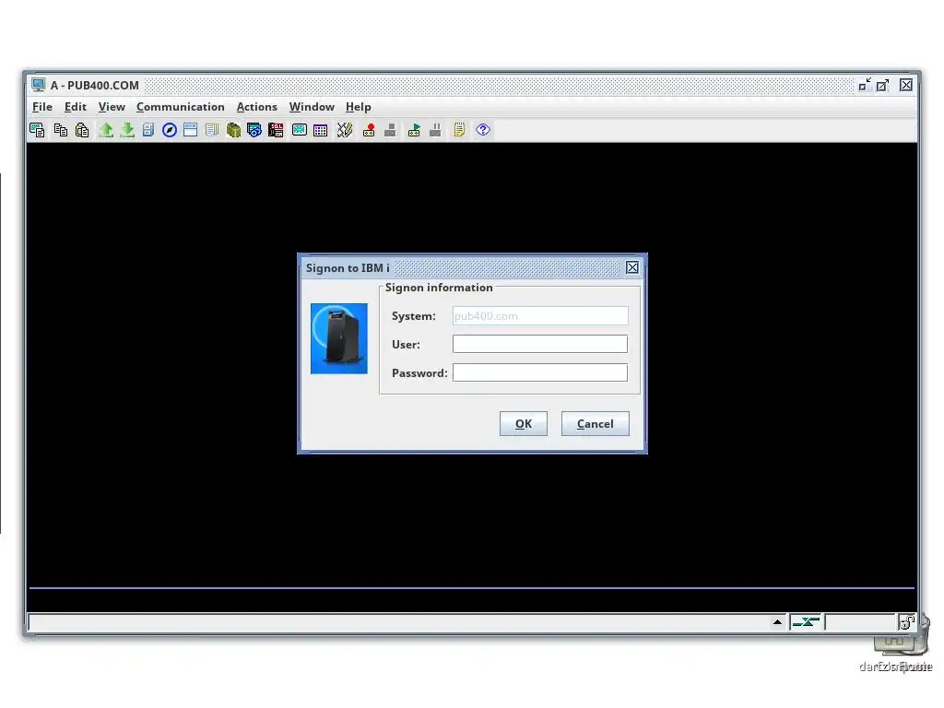Click the play macro green arrow icon
944x708 pixels.
[414, 130]
